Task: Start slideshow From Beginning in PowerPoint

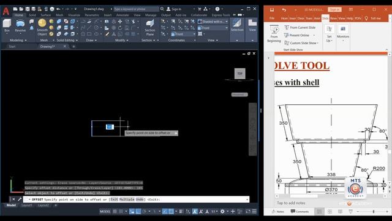Action: pyautogui.click(x=274, y=34)
